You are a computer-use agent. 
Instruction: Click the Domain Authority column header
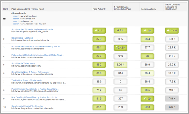[x=148, y=9]
